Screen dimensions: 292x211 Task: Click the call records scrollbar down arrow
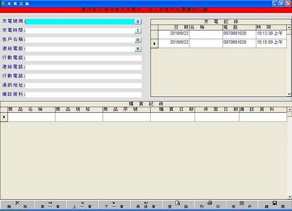(289, 94)
